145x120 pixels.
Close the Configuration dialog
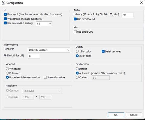[x=141, y=3]
